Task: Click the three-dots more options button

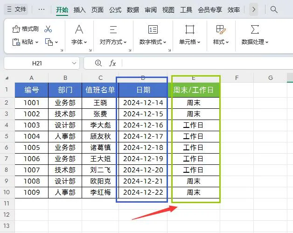Action: tap(42, 9)
